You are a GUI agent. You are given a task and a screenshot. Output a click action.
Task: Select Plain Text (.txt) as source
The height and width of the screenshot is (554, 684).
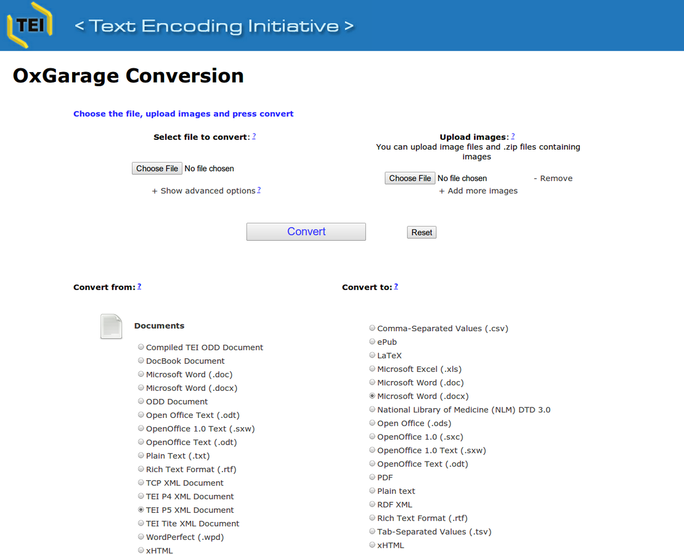pos(141,455)
